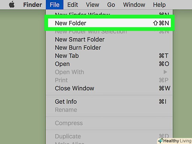Click the Rename menu entry
The image size is (192, 144).
66,110
